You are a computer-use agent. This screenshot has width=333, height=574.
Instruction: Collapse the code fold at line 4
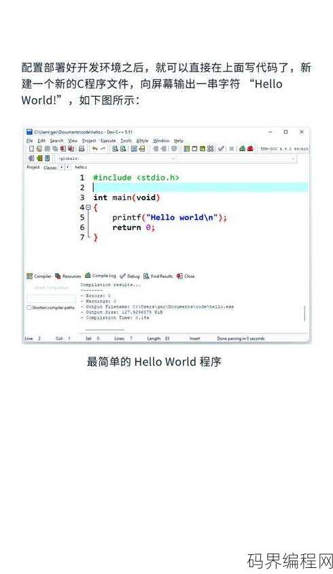(88, 207)
